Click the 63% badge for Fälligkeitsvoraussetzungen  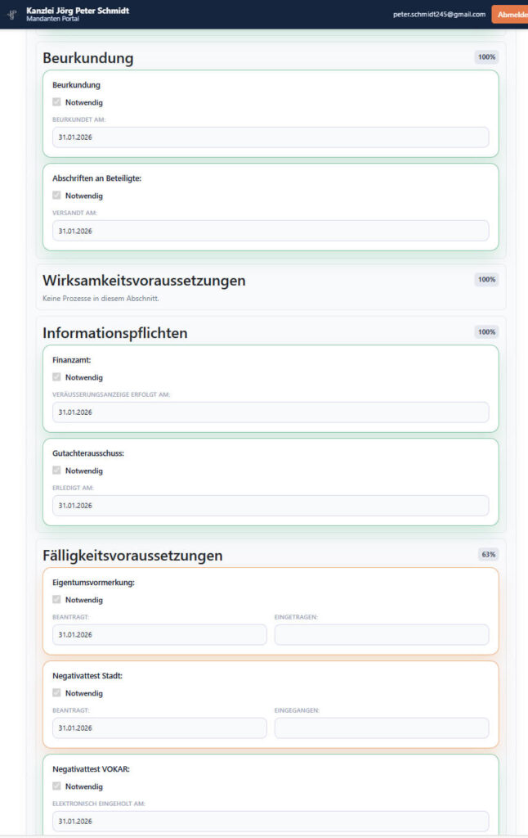coord(488,555)
